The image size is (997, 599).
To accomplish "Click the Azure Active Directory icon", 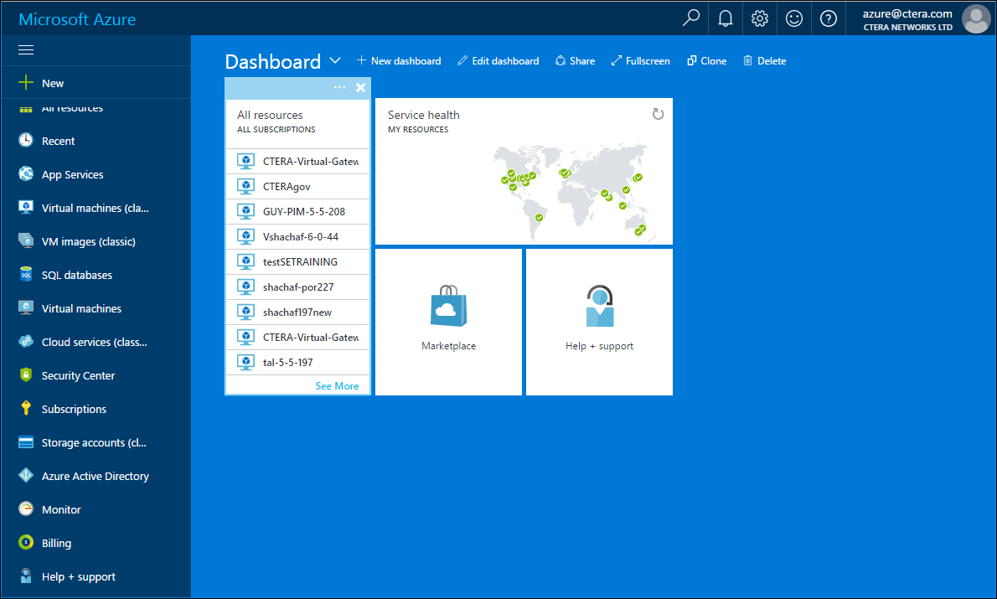I will coord(26,475).
